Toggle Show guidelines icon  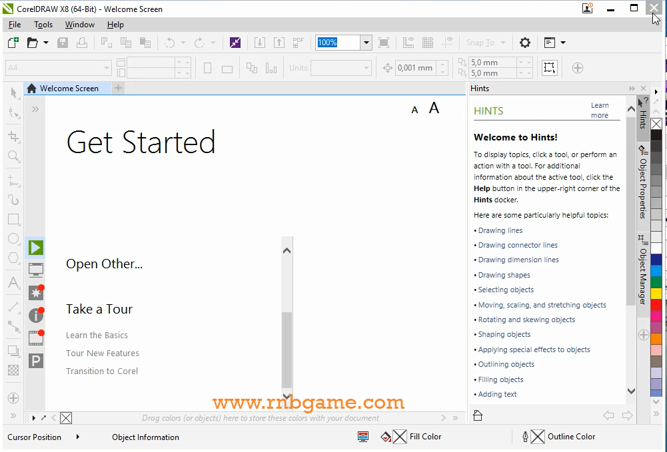[447, 43]
